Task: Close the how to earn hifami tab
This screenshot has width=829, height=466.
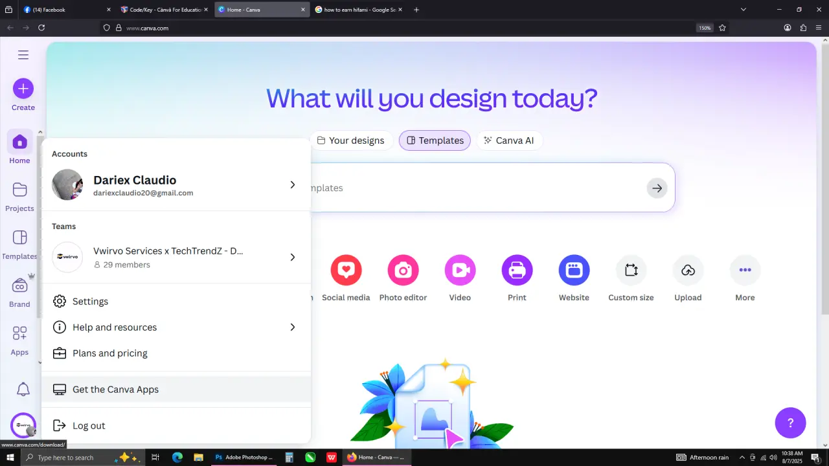Action: pyautogui.click(x=402, y=10)
